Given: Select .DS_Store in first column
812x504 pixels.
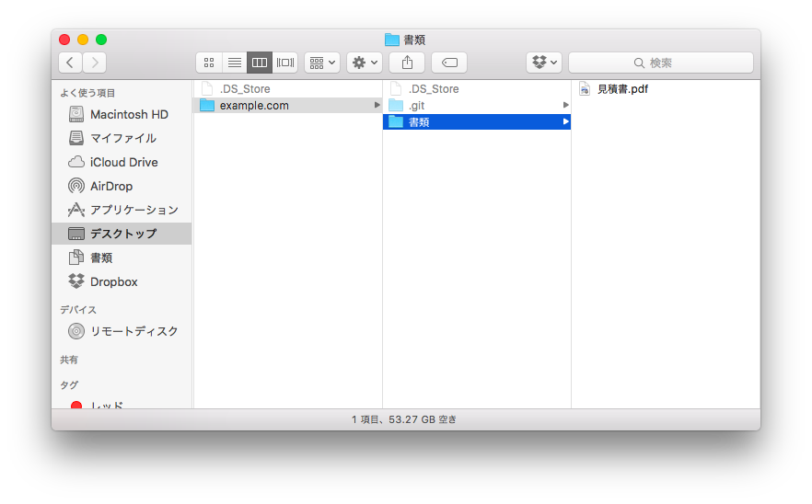Looking at the screenshot, I should [x=288, y=89].
